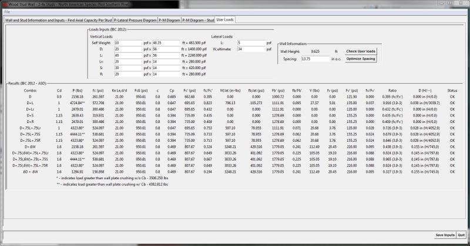
Task: Click the Self Weight psf input field
Action: pos(128,43)
